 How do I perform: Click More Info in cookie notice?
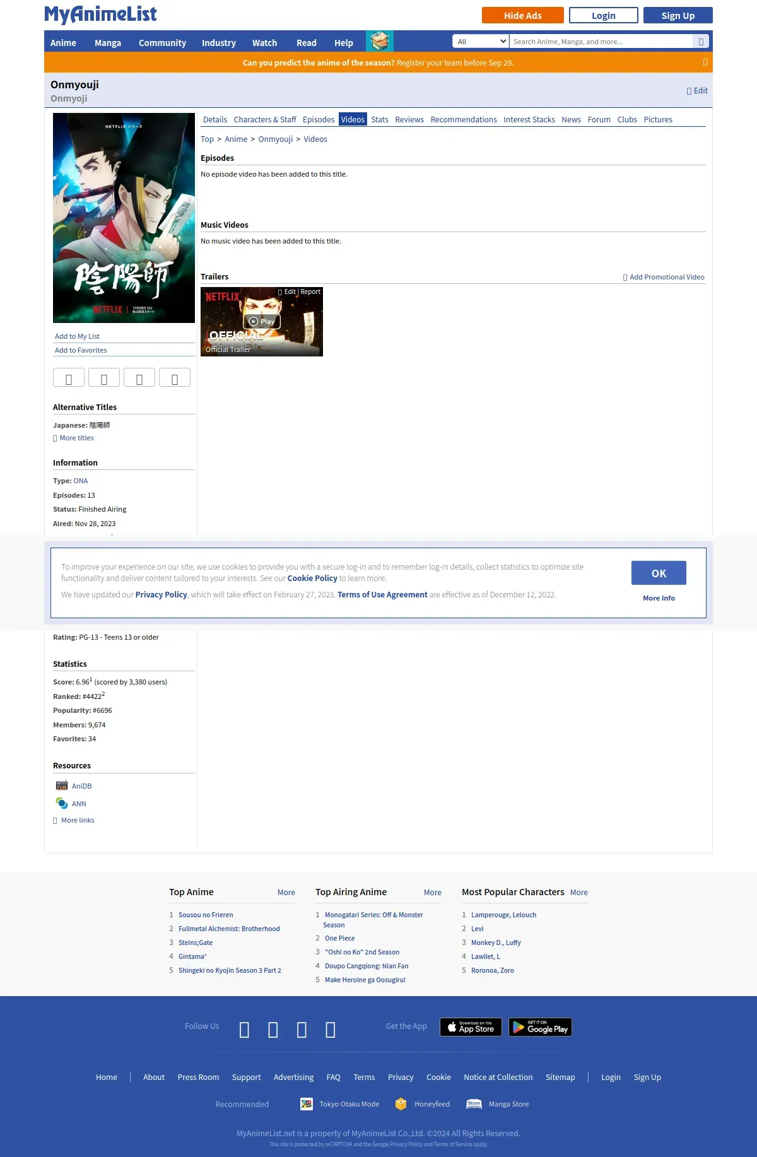click(659, 598)
